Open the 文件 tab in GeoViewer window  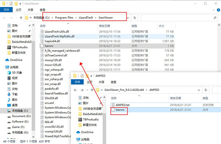click(x=6, y=10)
